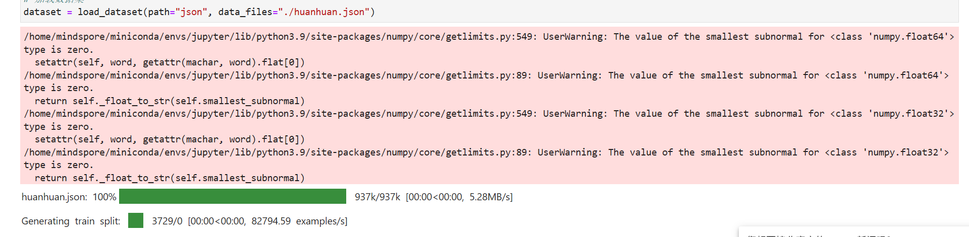Click the popup notification in the corner

pyautogui.click(x=853, y=232)
